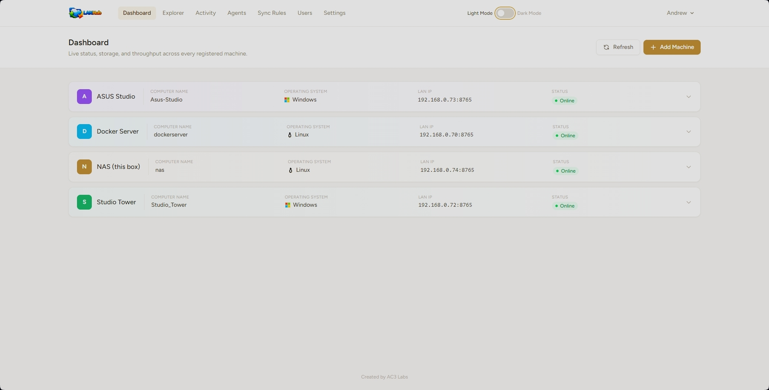Click the IP address 192.168.0.70:8765
This screenshot has width=769, height=390.
pos(447,135)
